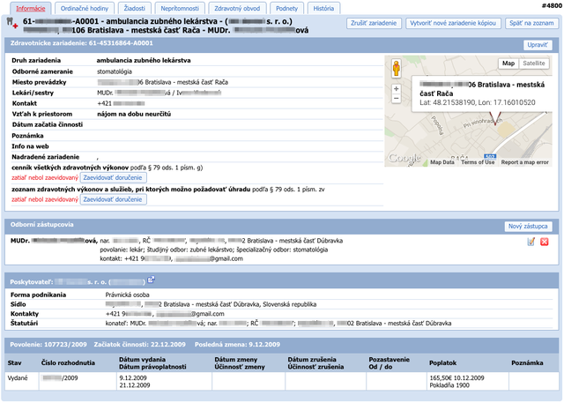Open the Podnety tab
564x403 pixels.
[286, 8]
